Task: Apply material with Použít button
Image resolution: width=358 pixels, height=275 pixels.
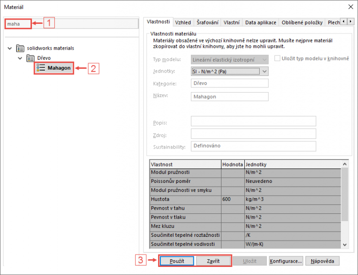Action: (x=177, y=261)
